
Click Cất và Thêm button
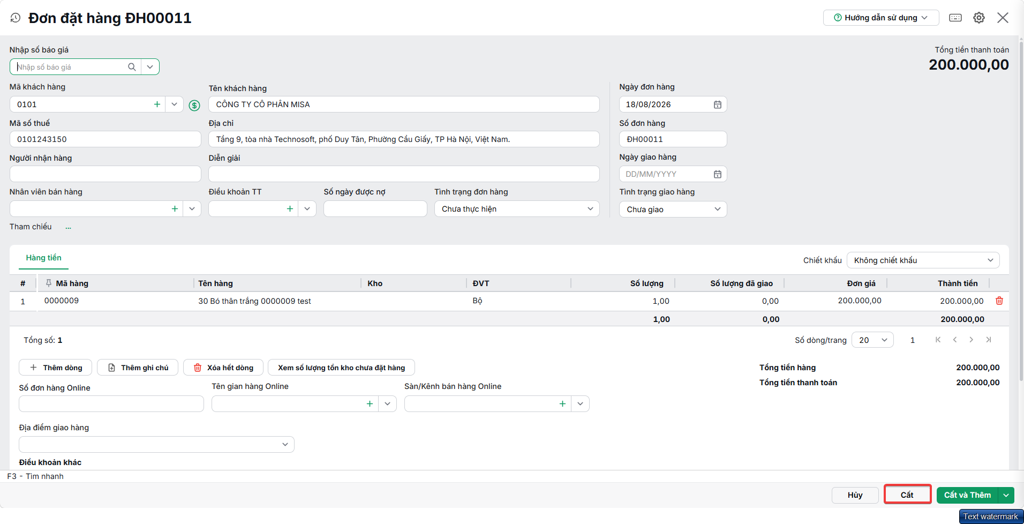[x=967, y=495]
